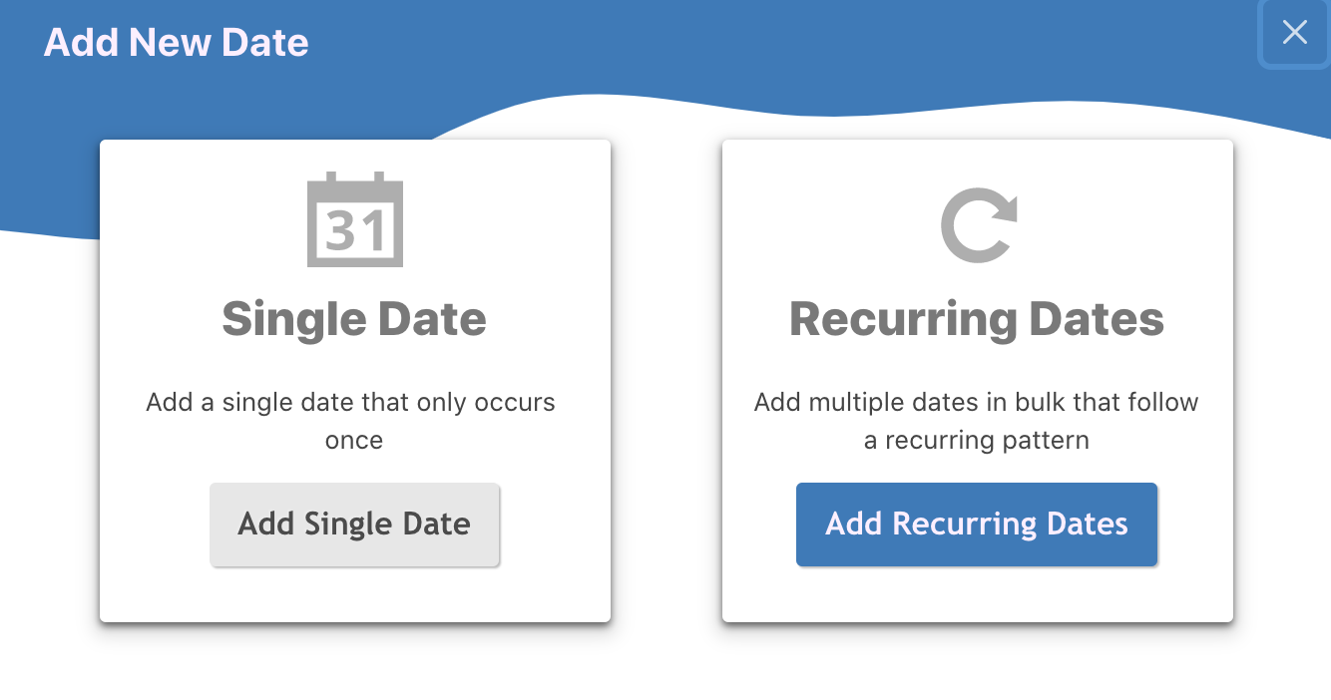
Task: Click the Recurring Dates heading
Action: click(x=977, y=319)
